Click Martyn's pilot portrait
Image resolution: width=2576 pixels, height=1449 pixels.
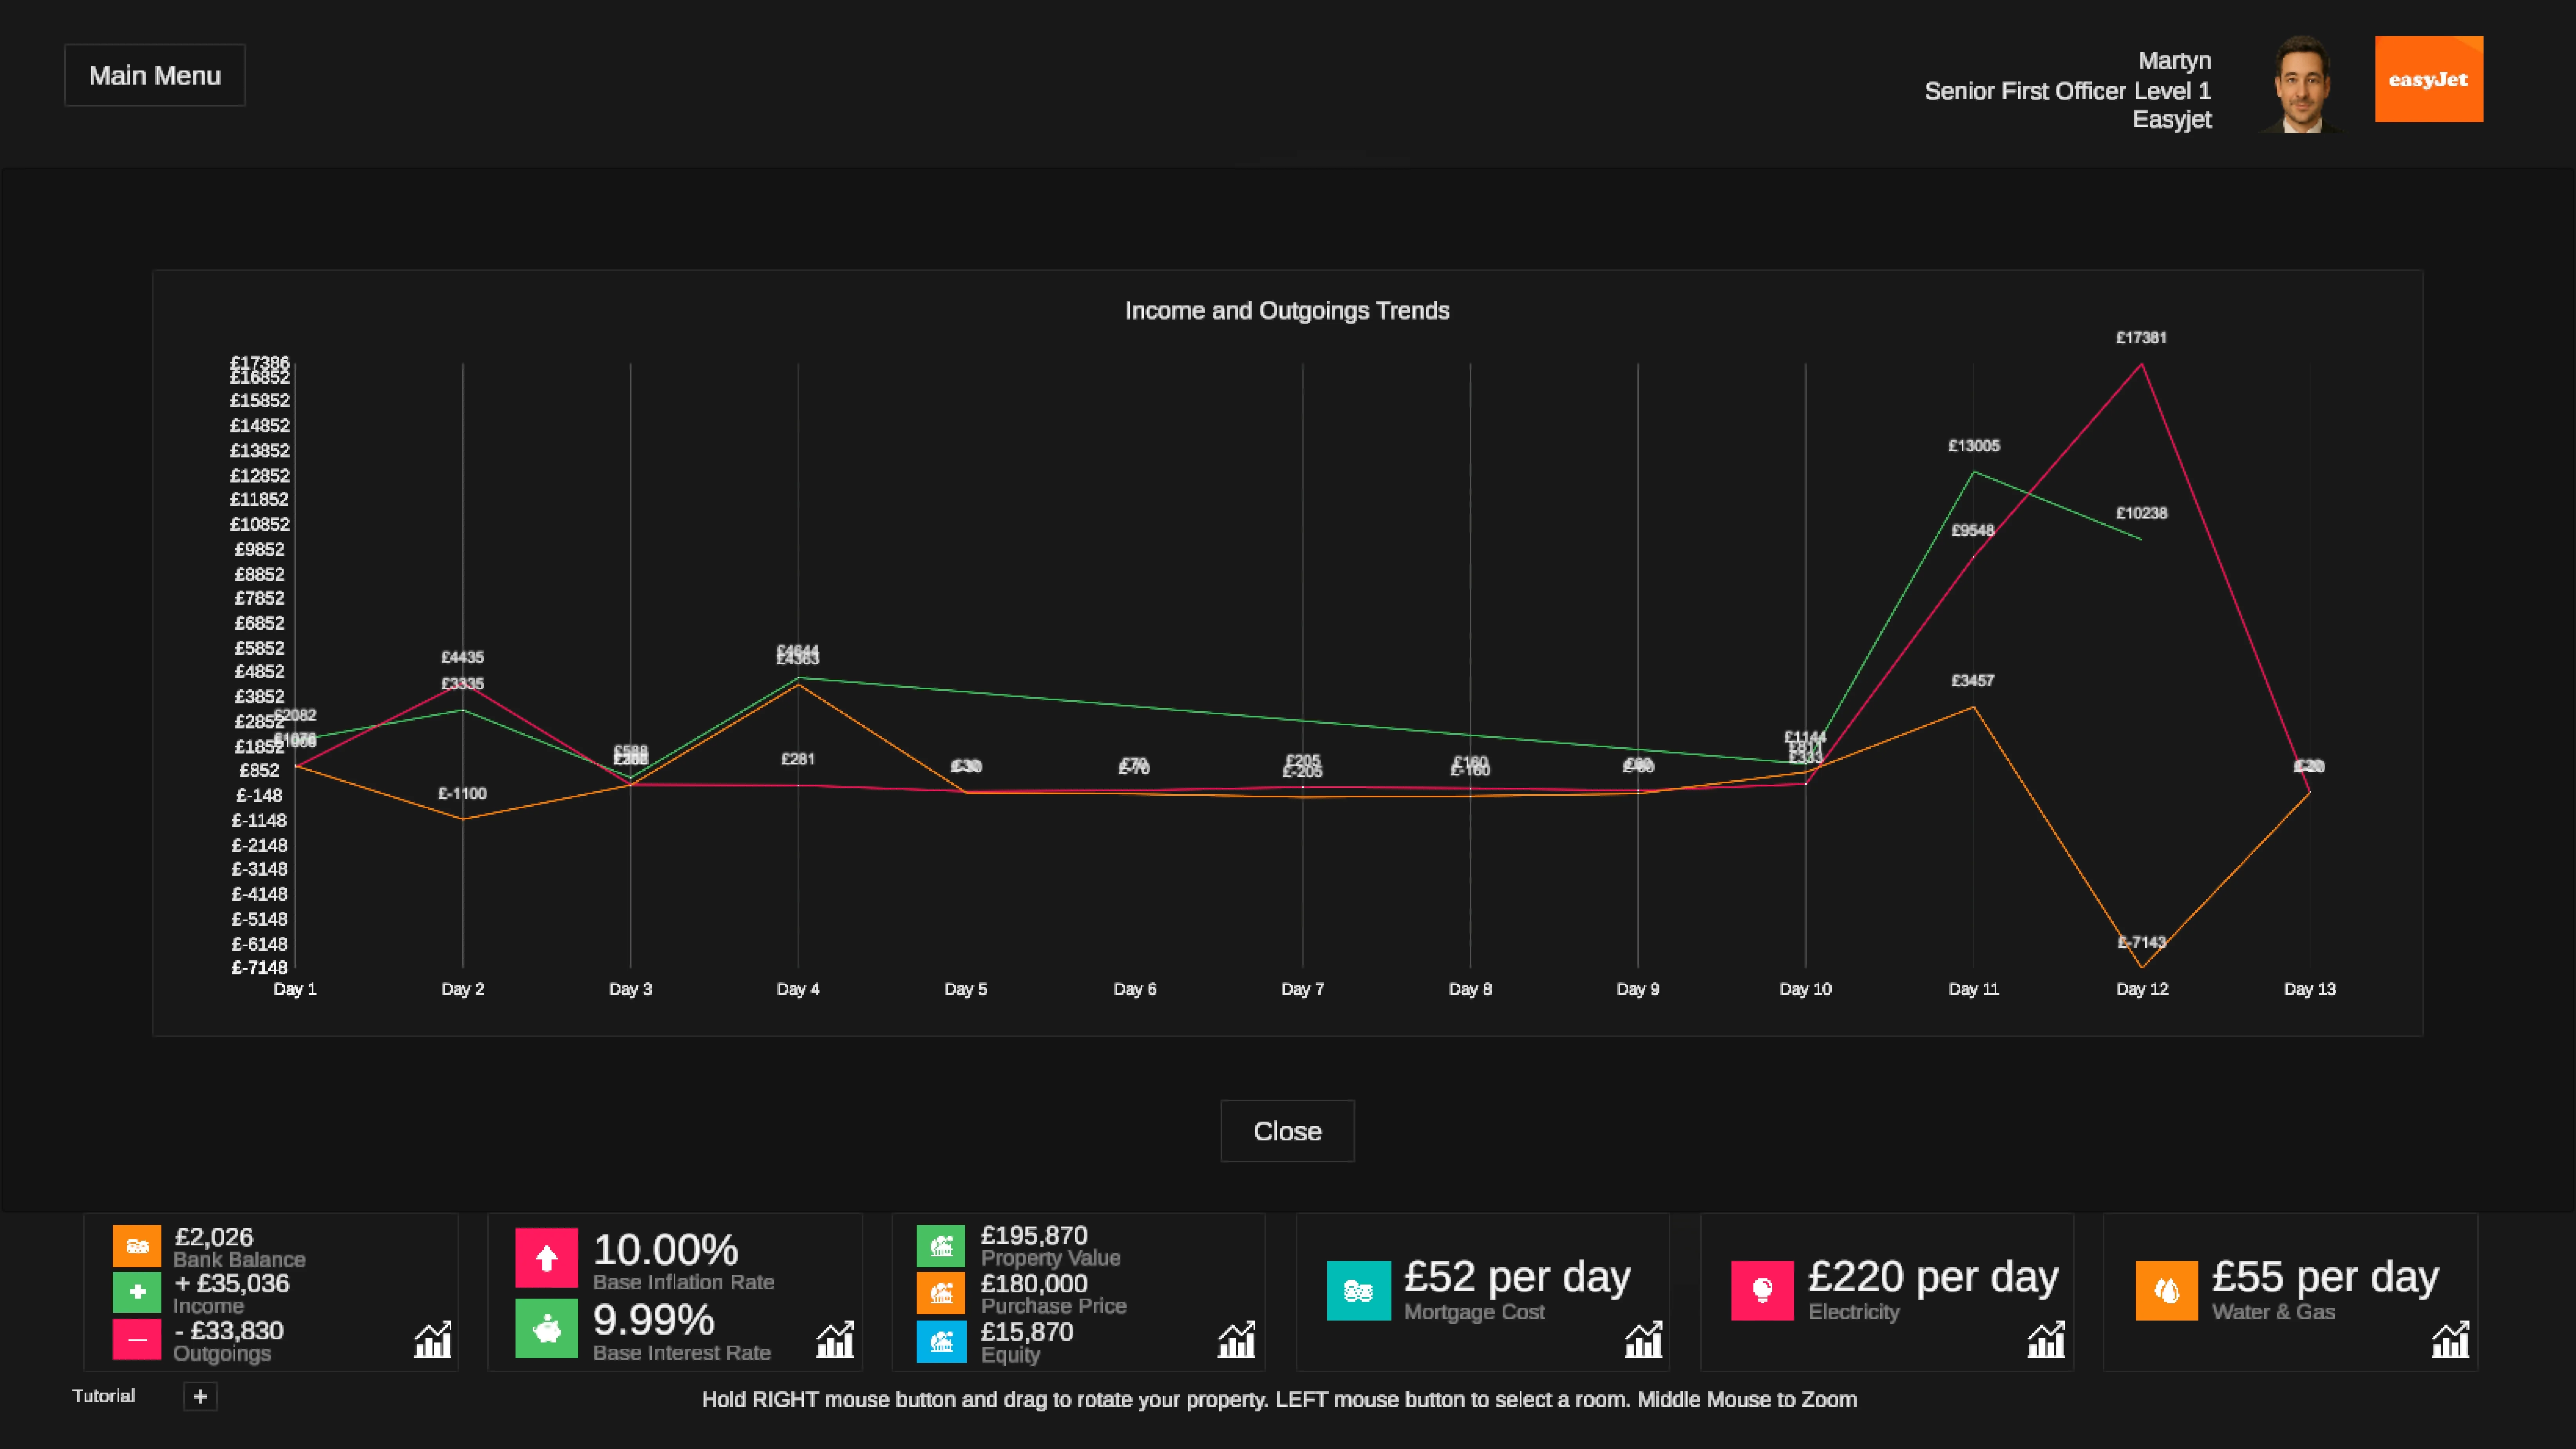pos(2302,84)
